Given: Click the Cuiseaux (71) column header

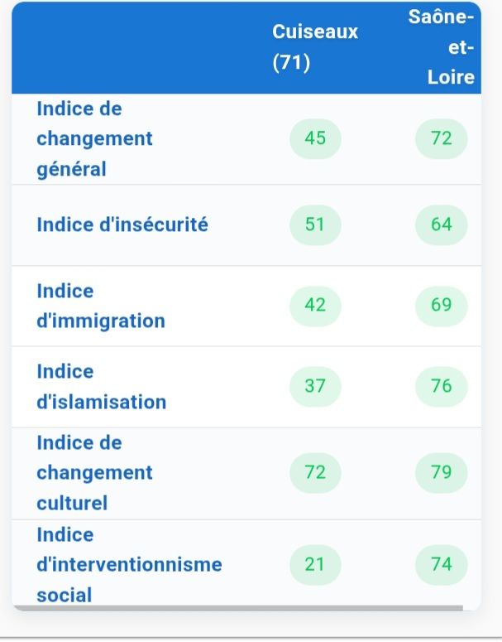Looking at the screenshot, I should tap(315, 47).
